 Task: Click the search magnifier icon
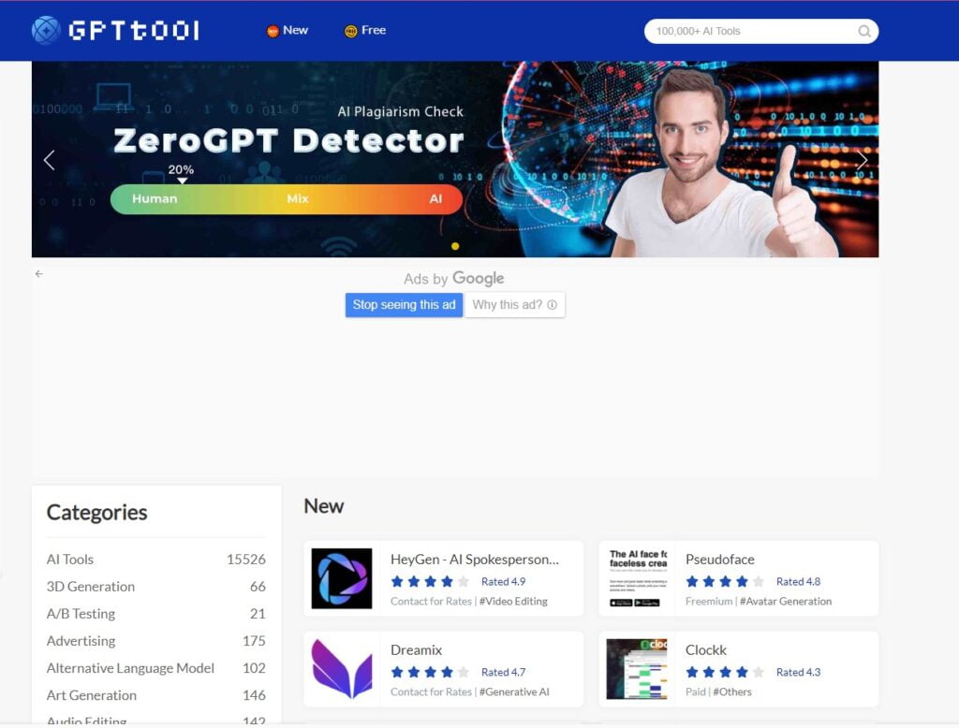pos(863,31)
